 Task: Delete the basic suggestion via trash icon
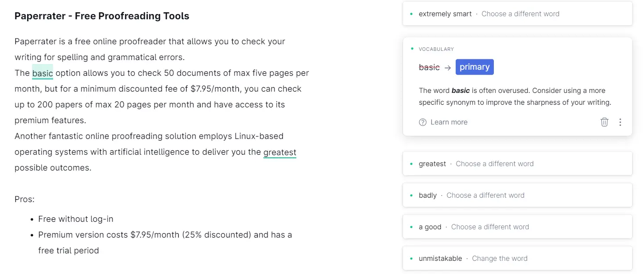pyautogui.click(x=604, y=122)
